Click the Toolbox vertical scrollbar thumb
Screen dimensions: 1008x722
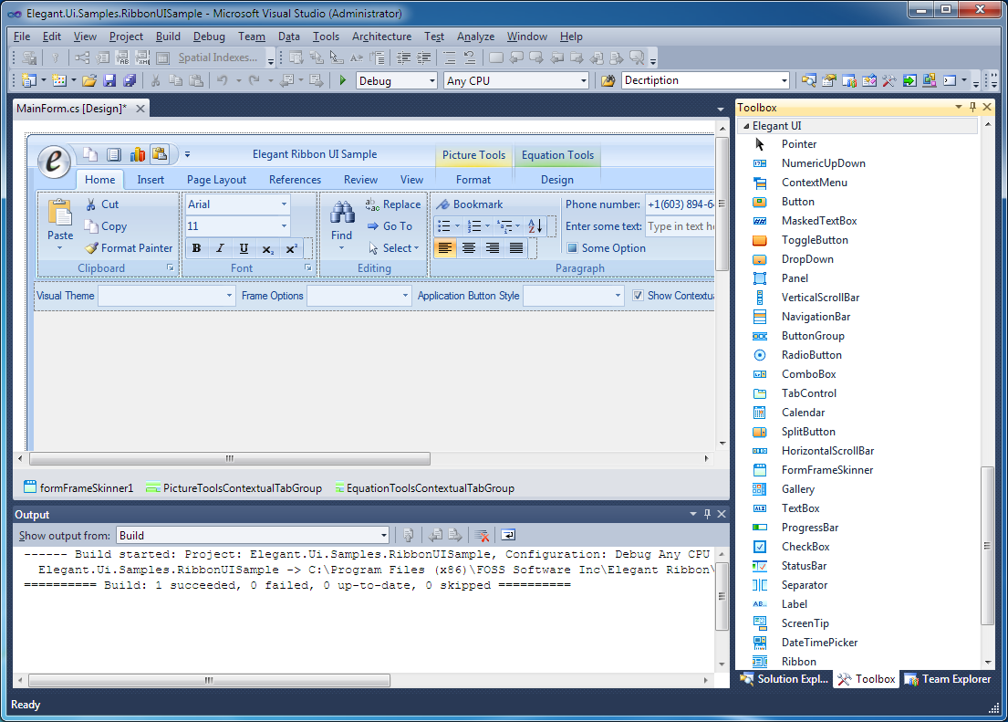pos(987,546)
